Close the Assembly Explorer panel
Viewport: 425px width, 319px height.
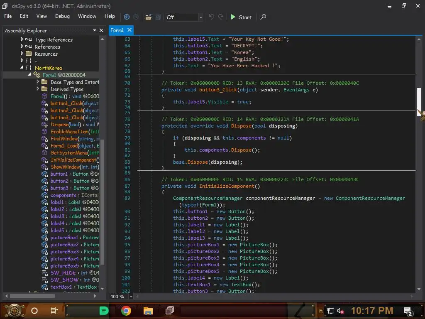click(x=101, y=30)
